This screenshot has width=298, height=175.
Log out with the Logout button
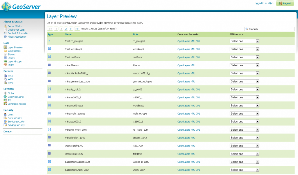tap(285, 3)
